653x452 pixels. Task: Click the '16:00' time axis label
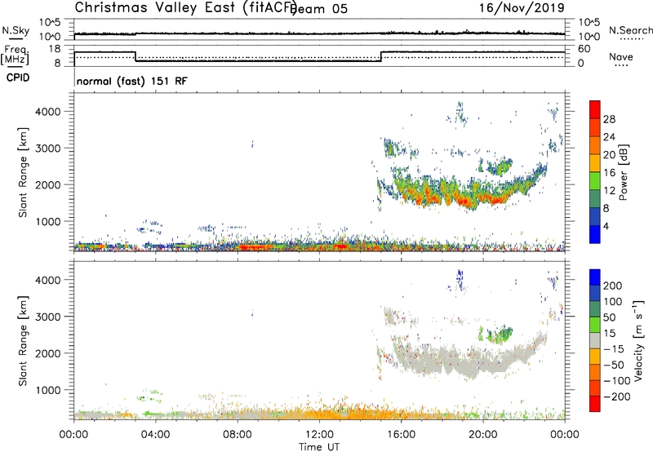[x=401, y=435]
